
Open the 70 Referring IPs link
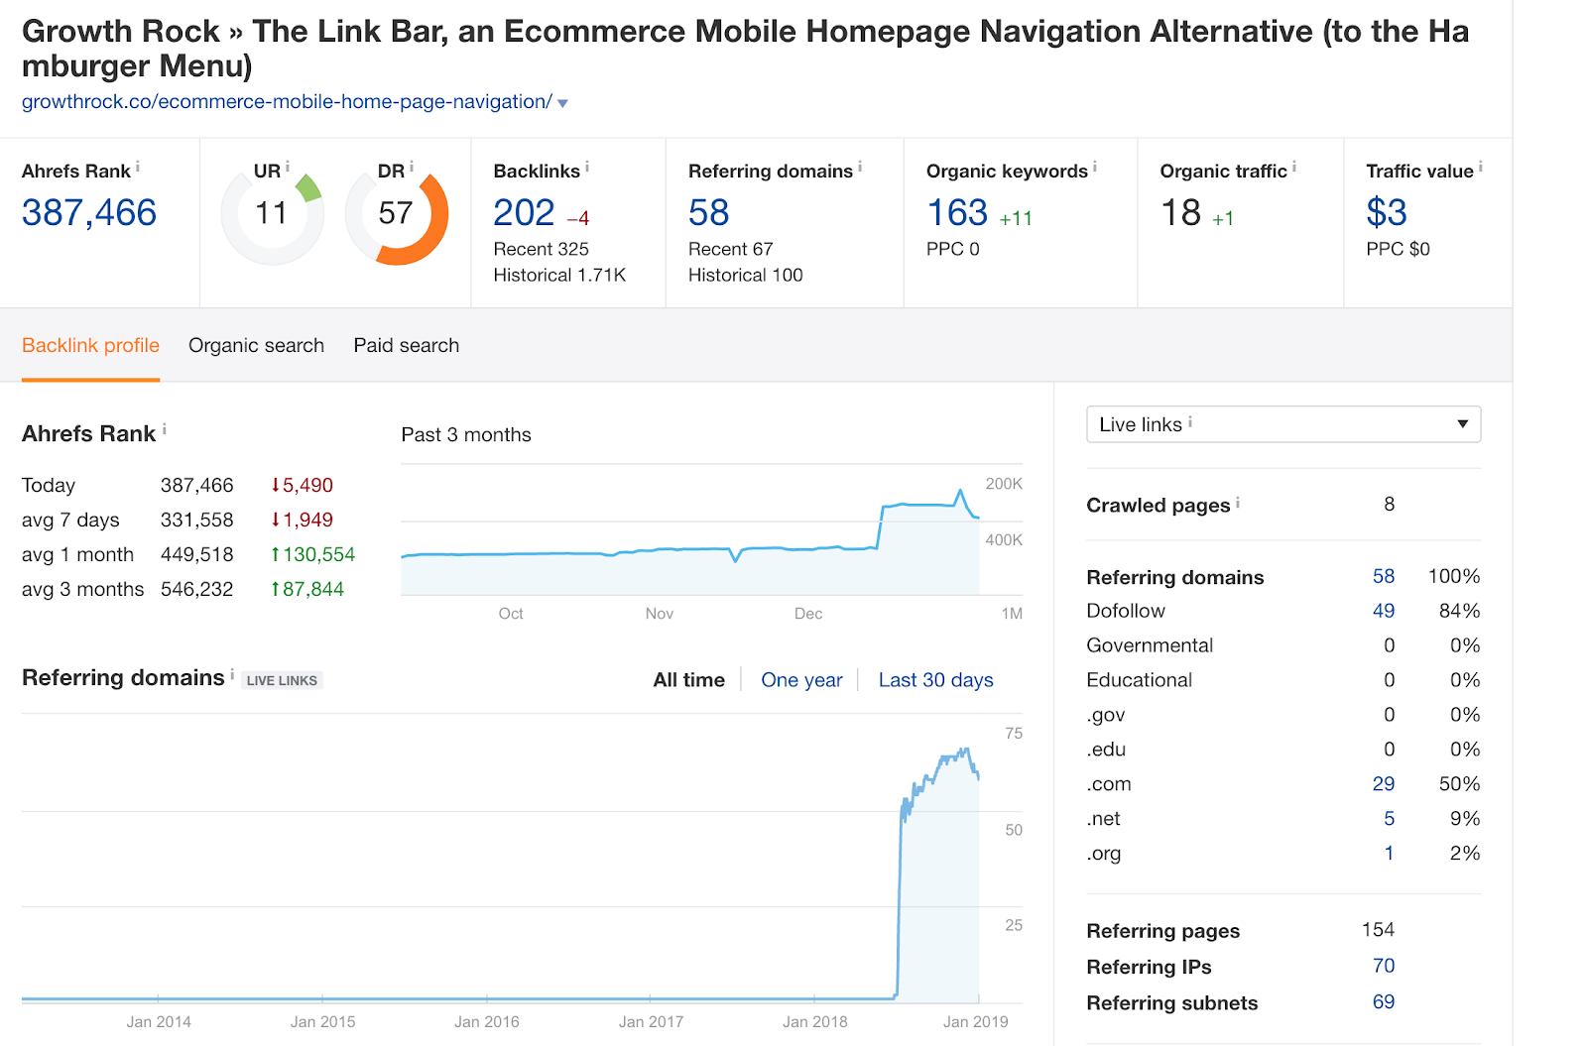[x=1384, y=966]
